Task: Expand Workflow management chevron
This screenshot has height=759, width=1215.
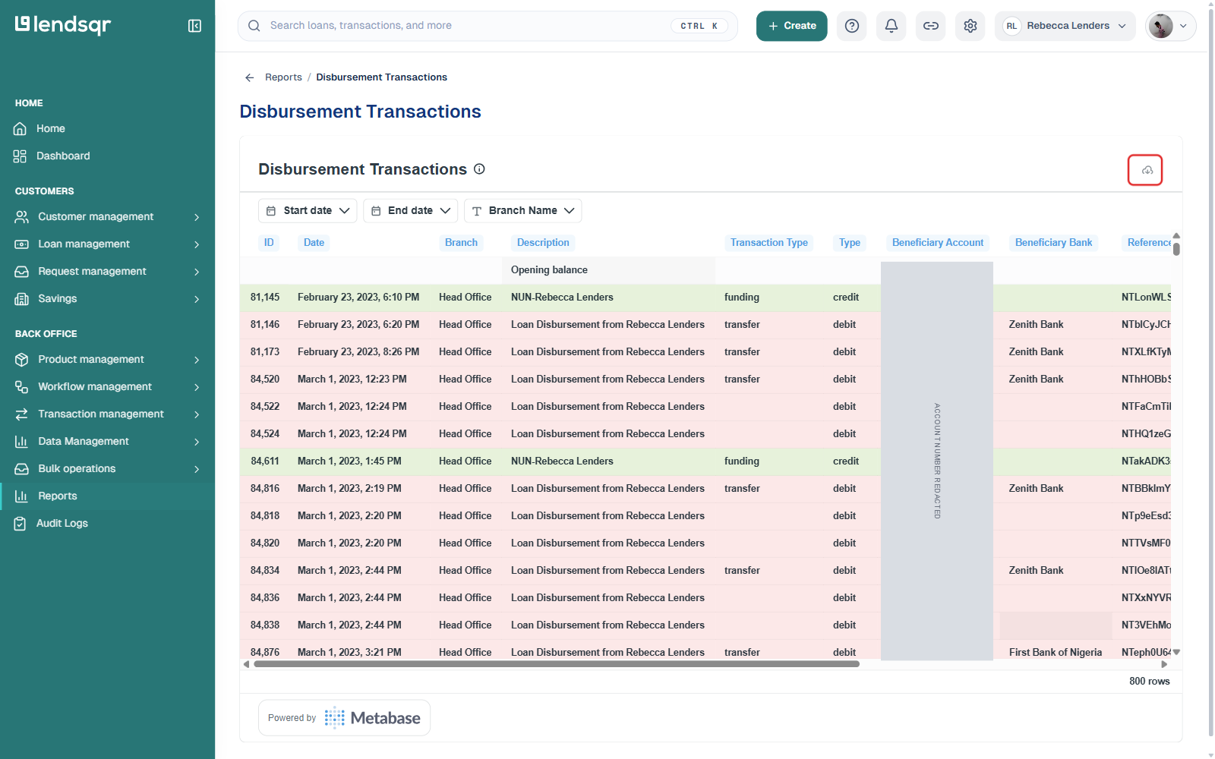Action: 197,387
